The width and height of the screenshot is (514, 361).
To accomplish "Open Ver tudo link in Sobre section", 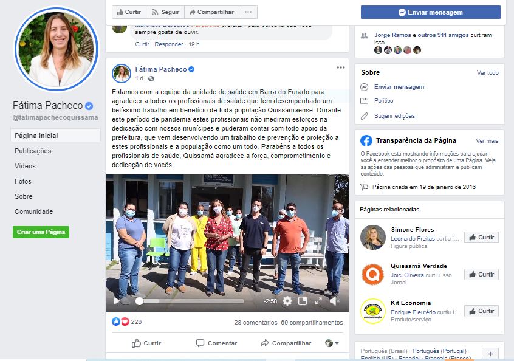I will (x=487, y=73).
